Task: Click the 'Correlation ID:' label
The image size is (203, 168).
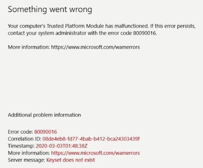Action: [x=25, y=139]
